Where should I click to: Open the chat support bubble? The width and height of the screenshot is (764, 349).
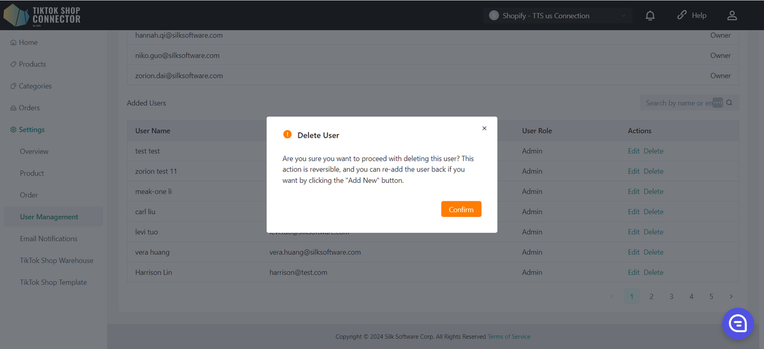click(x=738, y=323)
